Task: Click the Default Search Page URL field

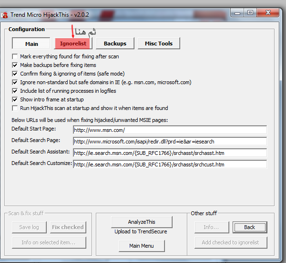Action: (x=170, y=142)
